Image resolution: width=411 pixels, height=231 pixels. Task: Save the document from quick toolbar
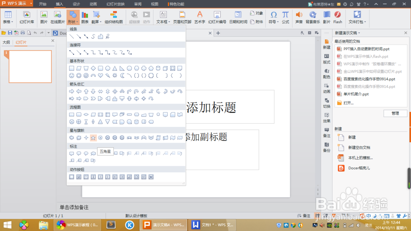pos(10,33)
